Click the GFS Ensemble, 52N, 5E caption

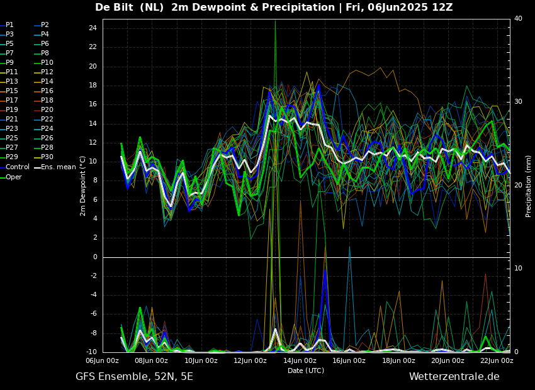[x=134, y=377]
